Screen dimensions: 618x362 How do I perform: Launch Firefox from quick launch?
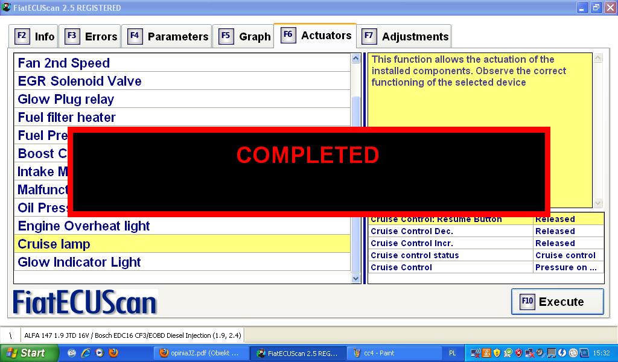(x=113, y=352)
